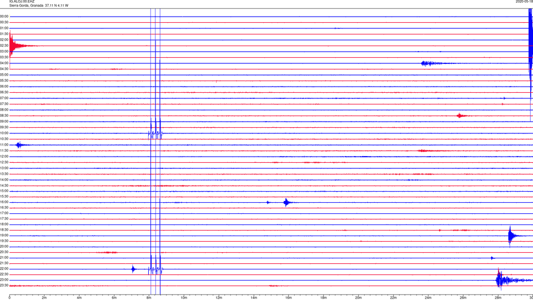This screenshot has width=533, height=300.
Task: Select the 14:30 time label
Action: coord(4,186)
